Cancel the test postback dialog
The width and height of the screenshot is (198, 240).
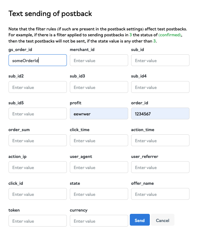coord(163,220)
